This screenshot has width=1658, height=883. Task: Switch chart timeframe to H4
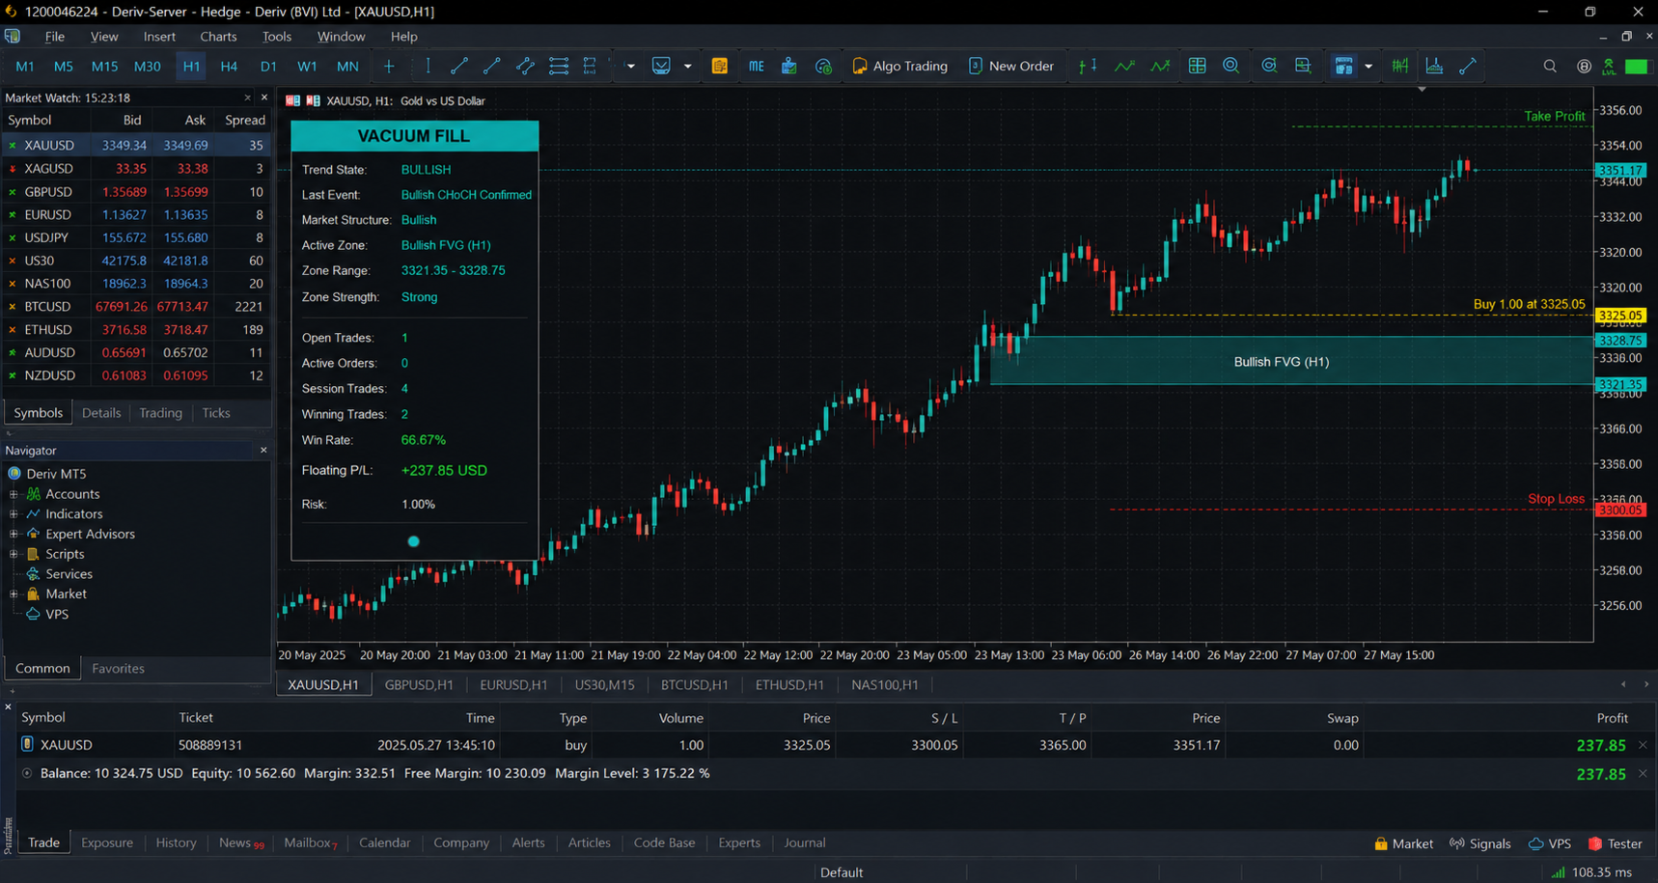[229, 67]
